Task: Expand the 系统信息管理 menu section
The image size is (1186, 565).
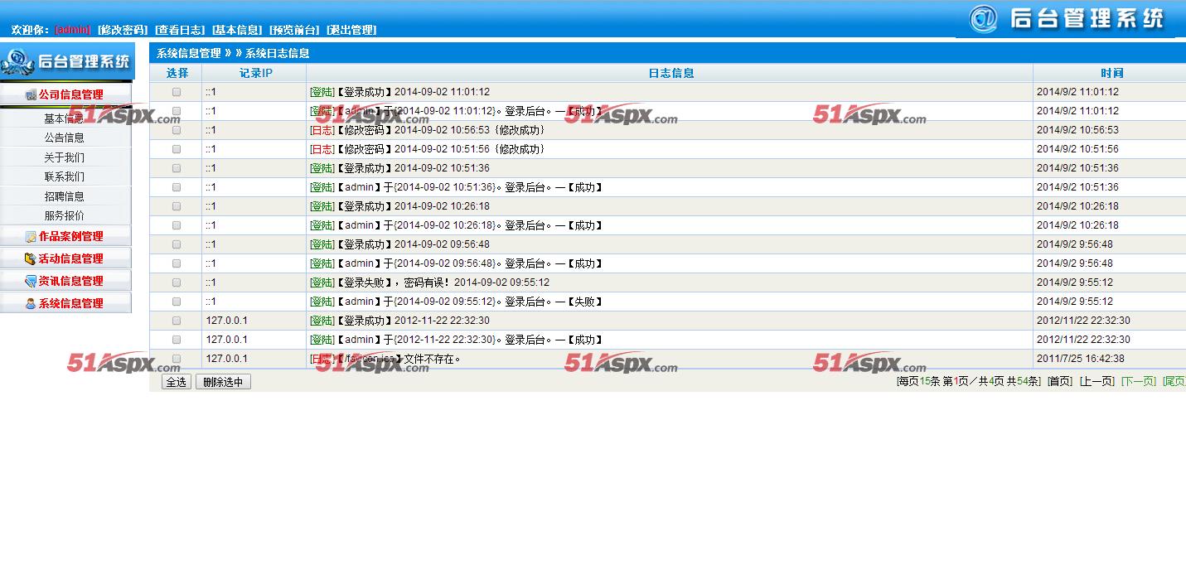Action: tap(65, 304)
